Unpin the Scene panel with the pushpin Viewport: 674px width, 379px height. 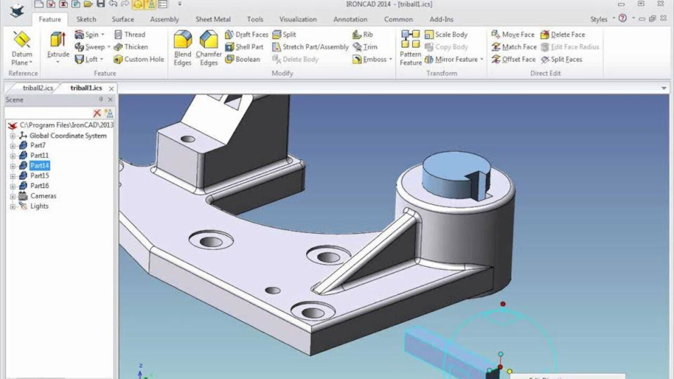[101, 99]
